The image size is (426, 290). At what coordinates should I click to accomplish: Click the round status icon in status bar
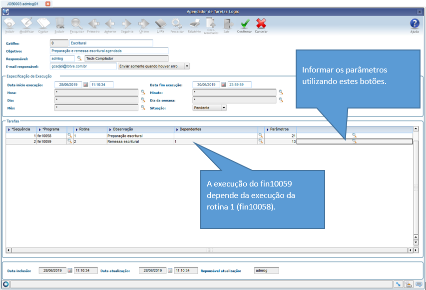(x=5, y=284)
